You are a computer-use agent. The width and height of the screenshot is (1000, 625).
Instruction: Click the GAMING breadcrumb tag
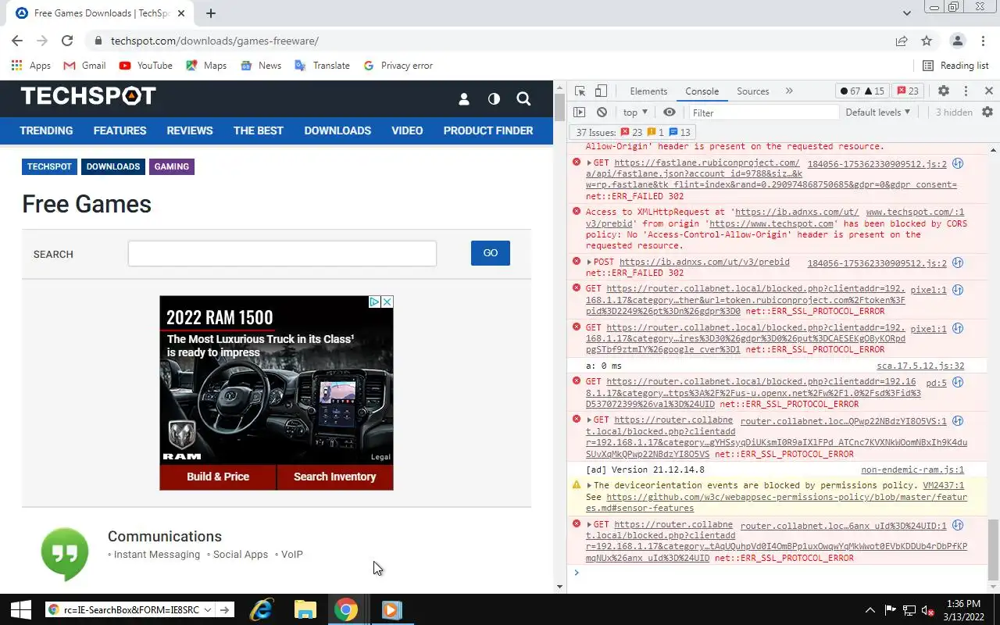(x=172, y=166)
